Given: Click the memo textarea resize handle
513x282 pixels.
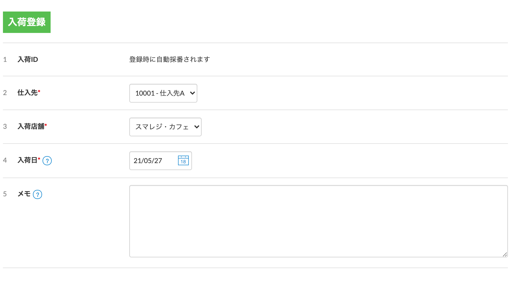Looking at the screenshot, I should click(x=505, y=254).
